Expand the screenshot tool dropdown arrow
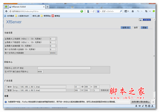The image size is (159, 112). [150, 11]
